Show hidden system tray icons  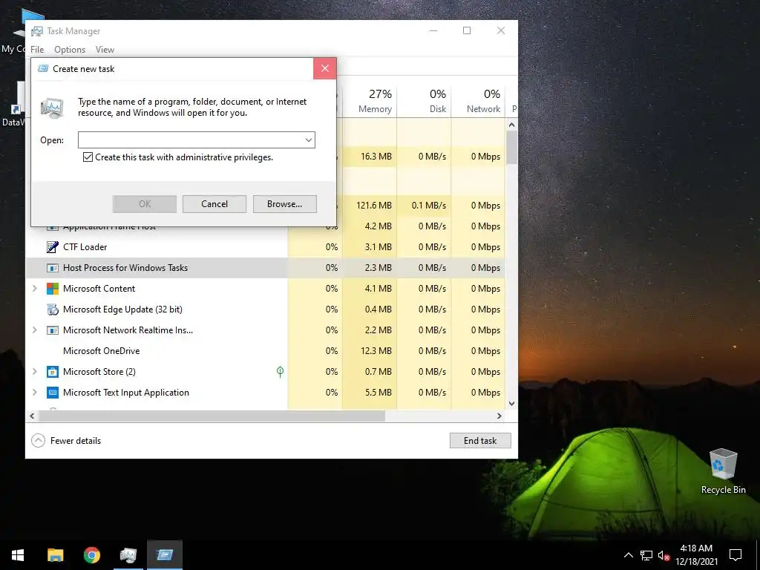click(628, 555)
